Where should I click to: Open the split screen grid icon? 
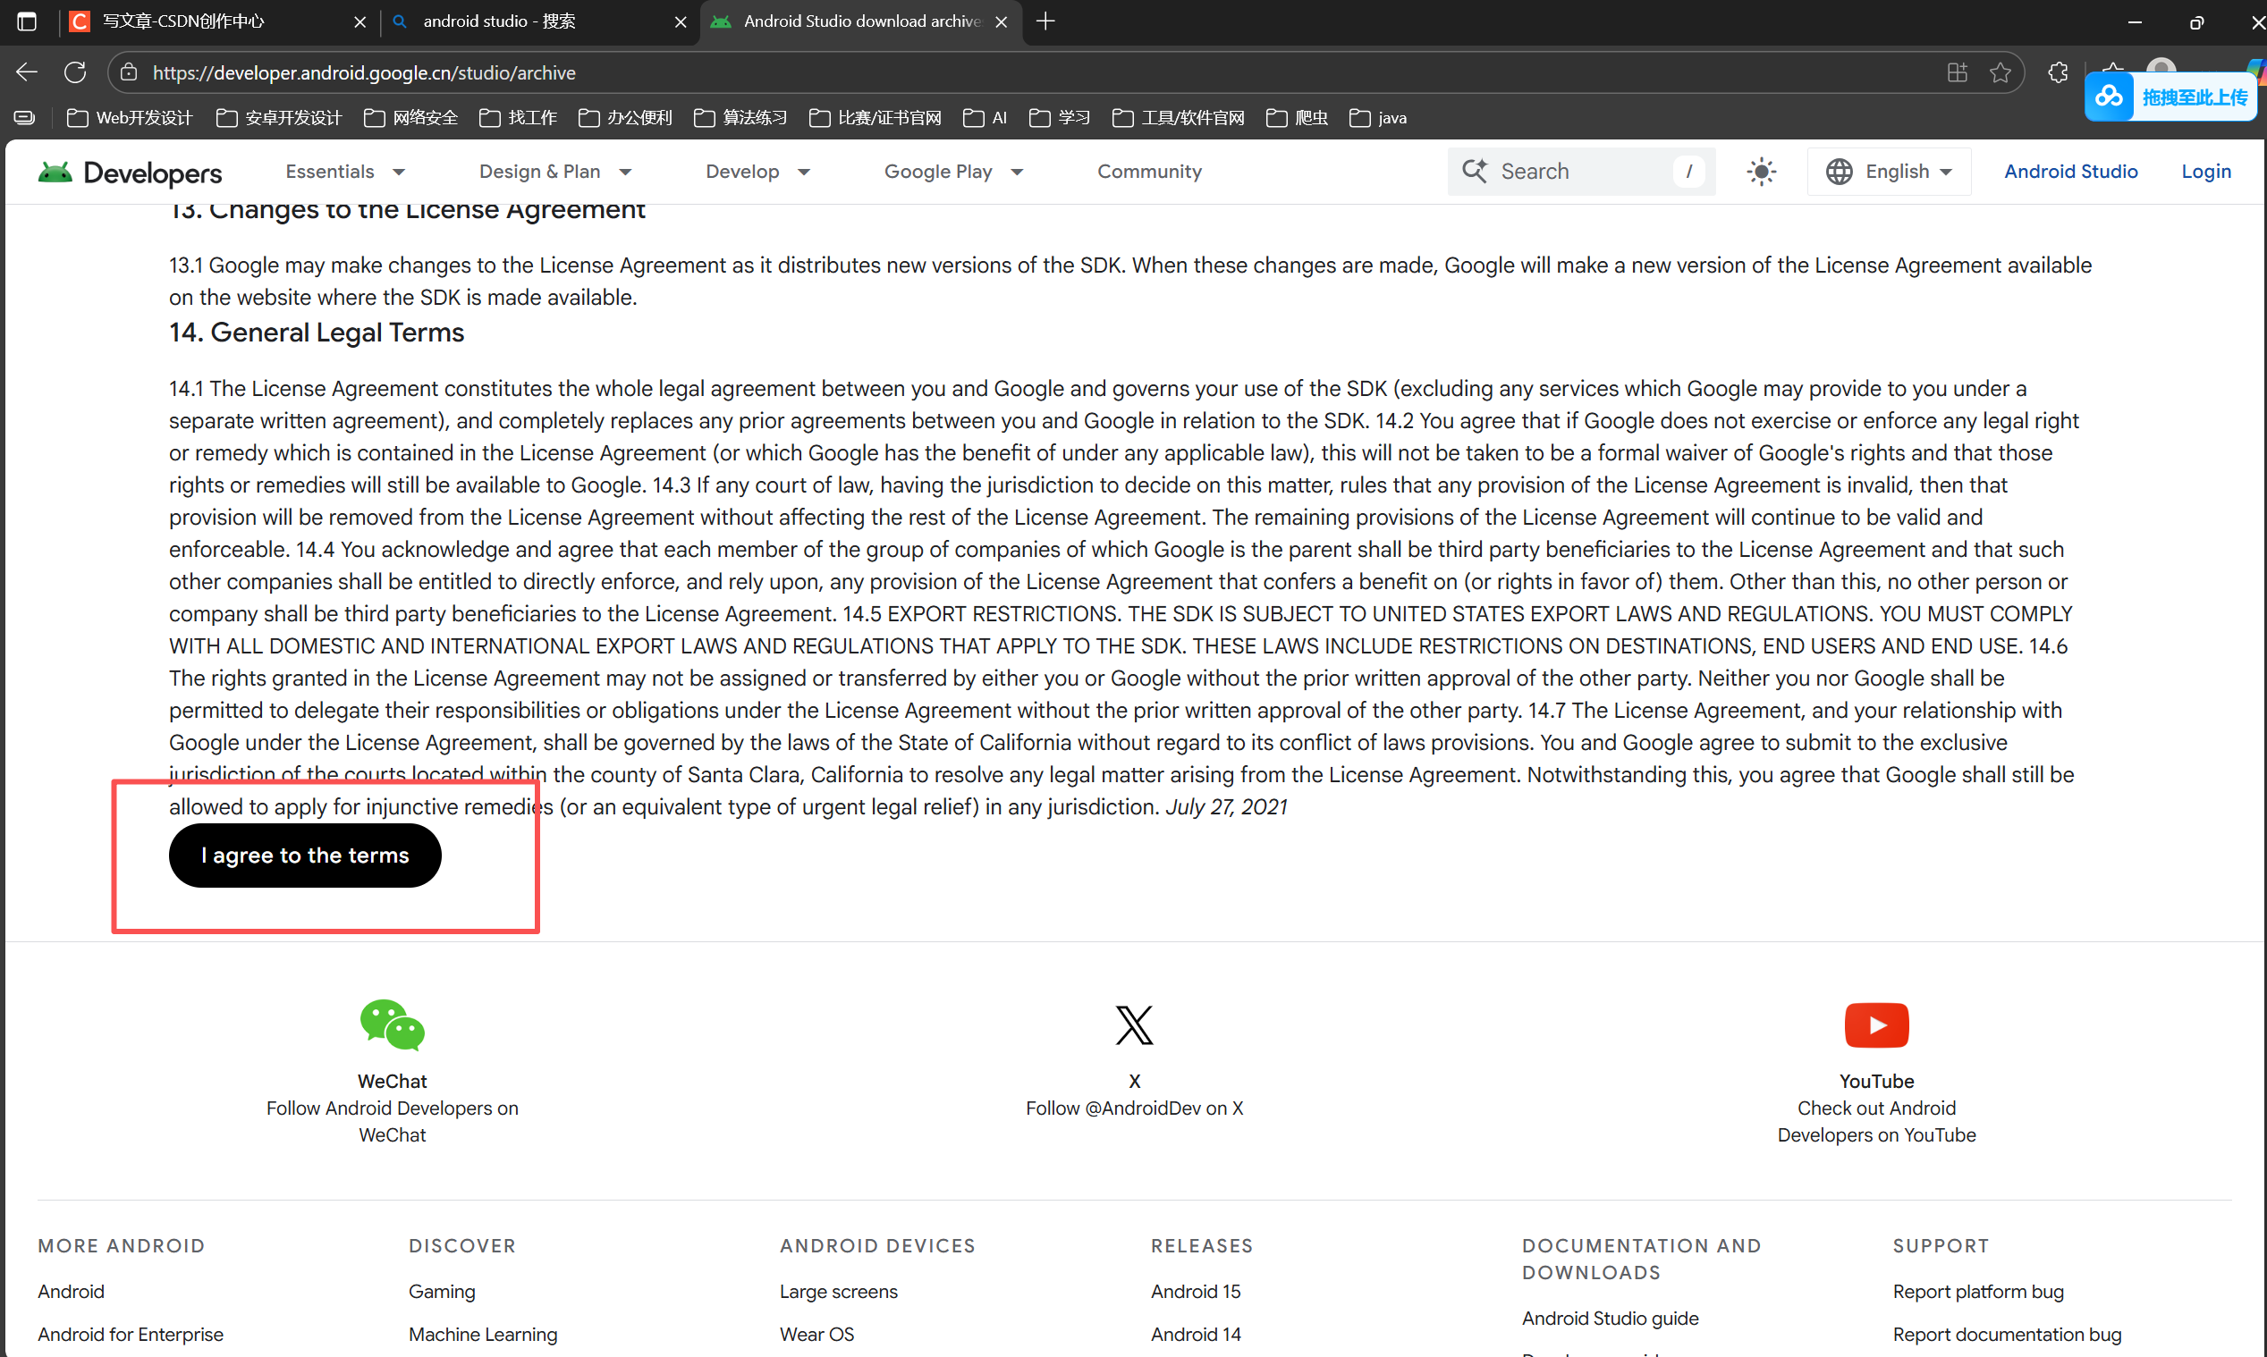pos(1957,72)
